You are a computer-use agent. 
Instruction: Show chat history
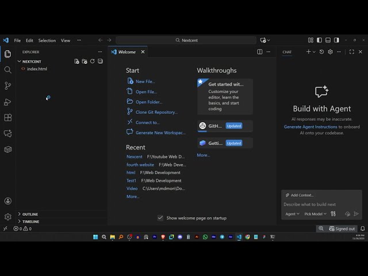(x=322, y=52)
